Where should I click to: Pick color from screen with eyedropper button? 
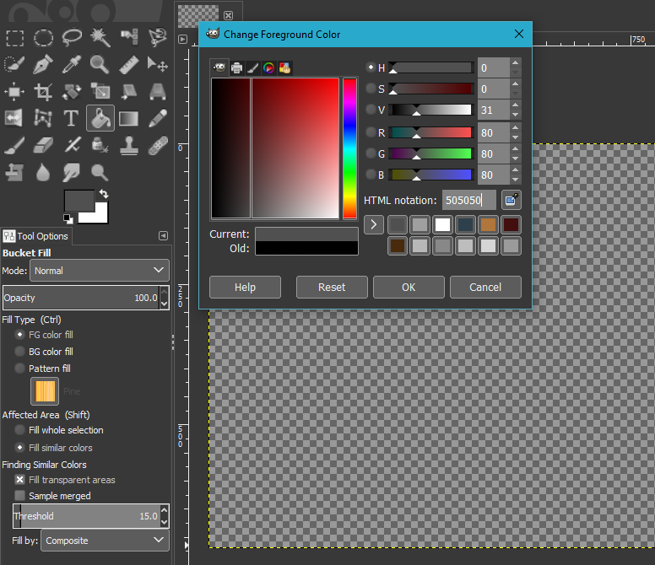click(x=512, y=200)
